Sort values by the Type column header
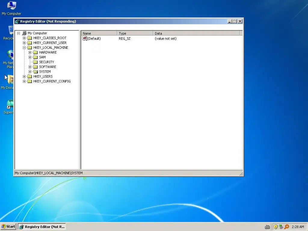The width and height of the screenshot is (308, 231). click(135, 33)
